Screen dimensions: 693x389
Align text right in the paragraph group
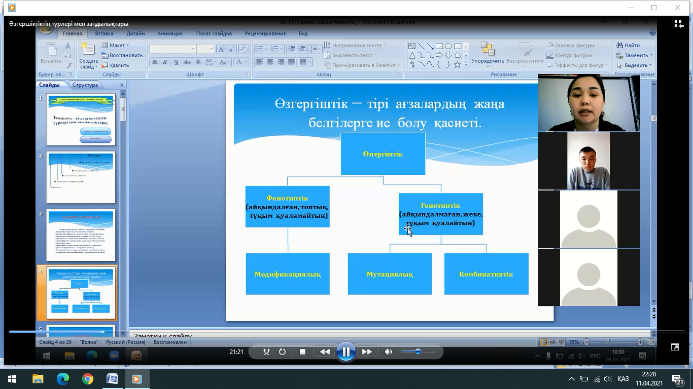point(281,62)
